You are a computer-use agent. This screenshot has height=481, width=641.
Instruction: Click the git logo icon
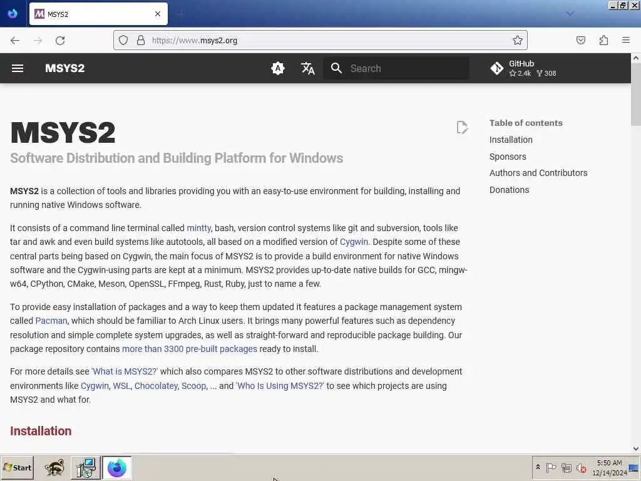click(497, 68)
